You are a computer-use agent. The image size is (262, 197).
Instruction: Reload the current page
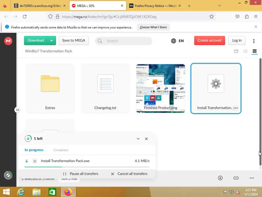[25, 17]
